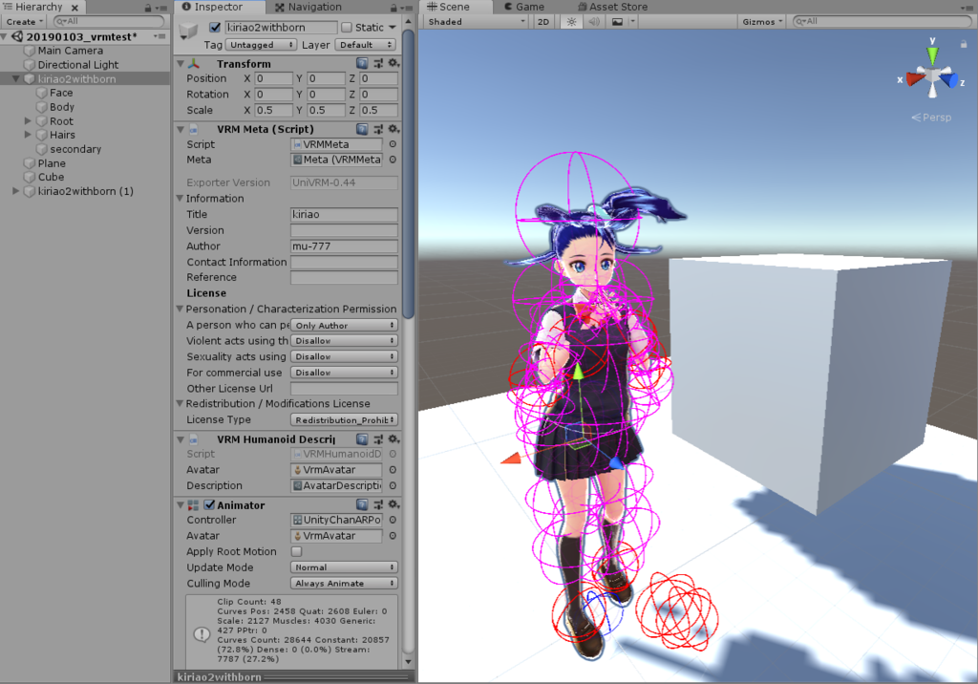This screenshot has width=978, height=684.
Task: Select Directional Light in Hierarchy
Action: (78, 65)
